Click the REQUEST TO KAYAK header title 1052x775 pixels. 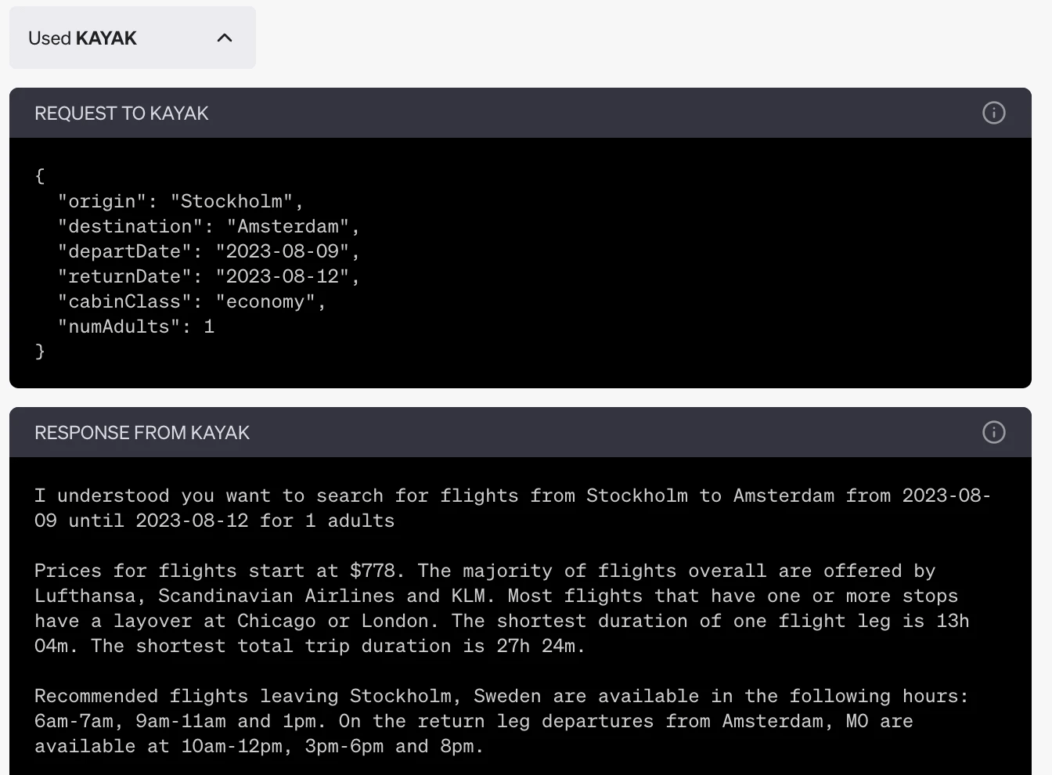coord(121,114)
